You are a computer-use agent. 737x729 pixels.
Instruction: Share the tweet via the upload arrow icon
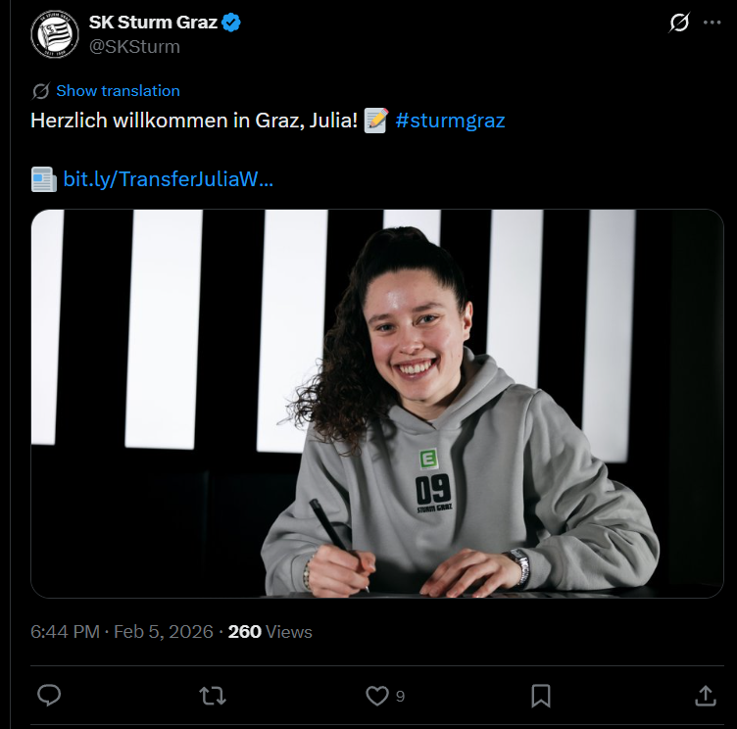coord(705,695)
